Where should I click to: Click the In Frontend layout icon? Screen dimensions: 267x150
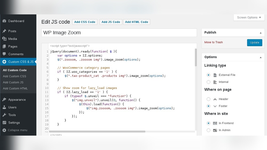[215, 123]
